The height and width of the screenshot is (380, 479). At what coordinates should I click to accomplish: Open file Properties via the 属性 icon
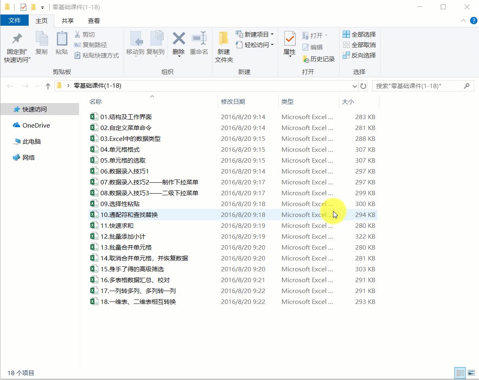click(289, 44)
